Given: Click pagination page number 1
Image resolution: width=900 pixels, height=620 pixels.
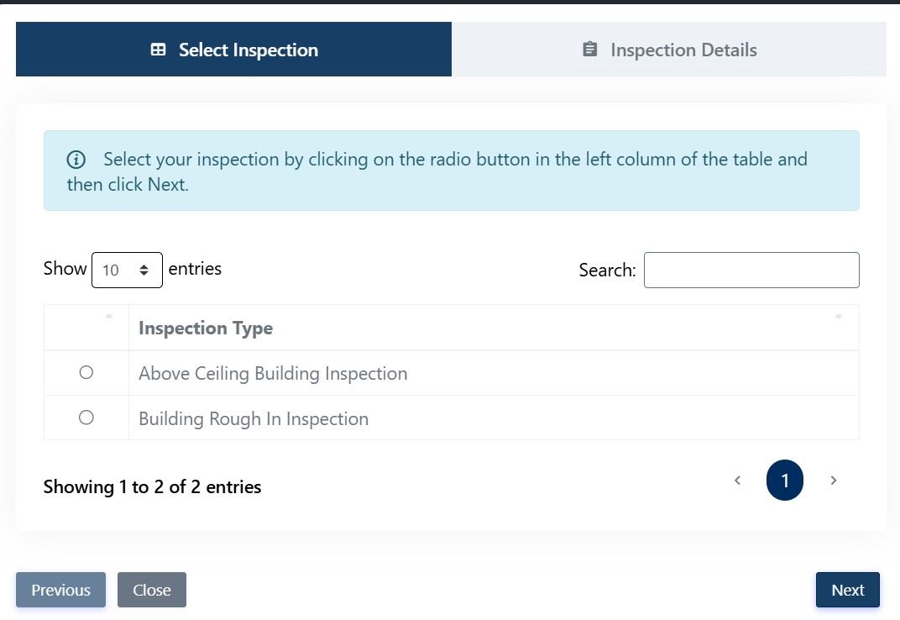Looking at the screenshot, I should 785,481.
